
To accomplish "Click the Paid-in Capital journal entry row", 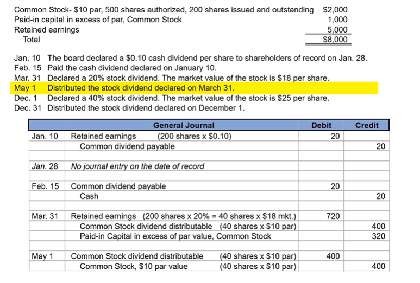I will pyautogui.click(x=175, y=236).
